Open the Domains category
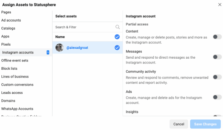223x130 pixels. coord(8,101)
